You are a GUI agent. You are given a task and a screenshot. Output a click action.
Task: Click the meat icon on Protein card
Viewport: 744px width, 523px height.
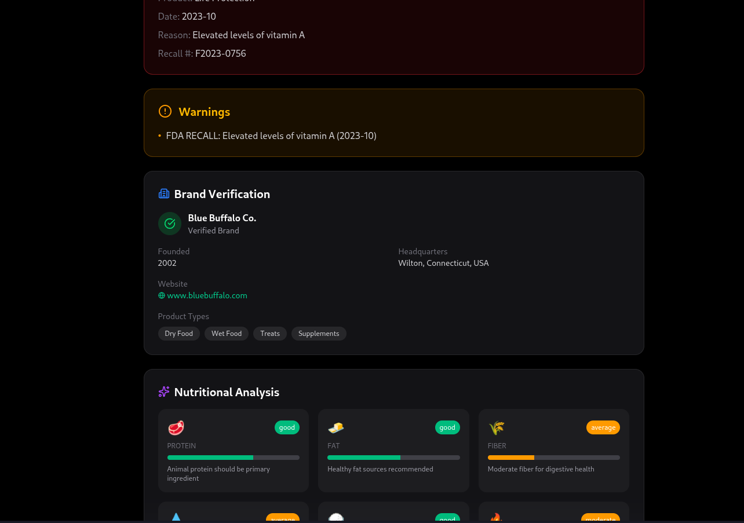coord(176,427)
